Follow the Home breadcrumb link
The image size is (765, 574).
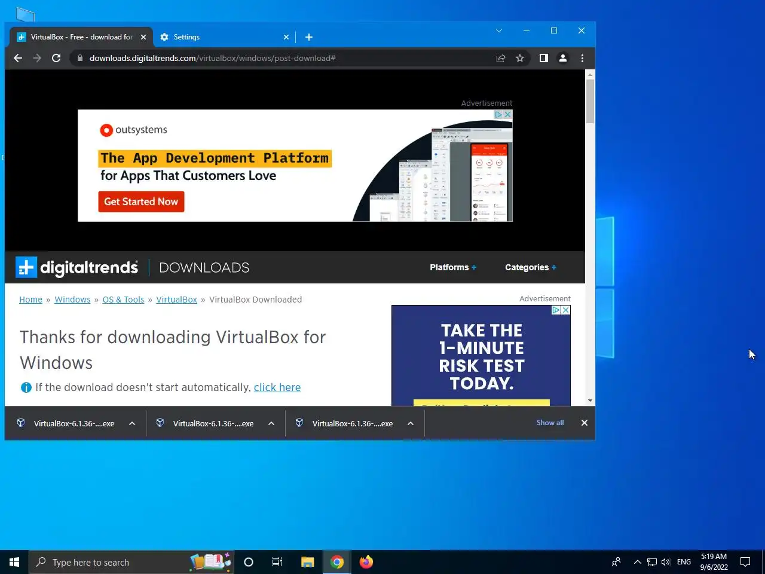[x=30, y=300]
